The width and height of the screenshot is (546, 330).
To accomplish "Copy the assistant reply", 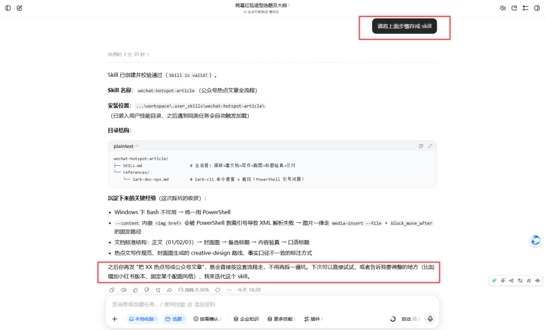I will coord(112,290).
